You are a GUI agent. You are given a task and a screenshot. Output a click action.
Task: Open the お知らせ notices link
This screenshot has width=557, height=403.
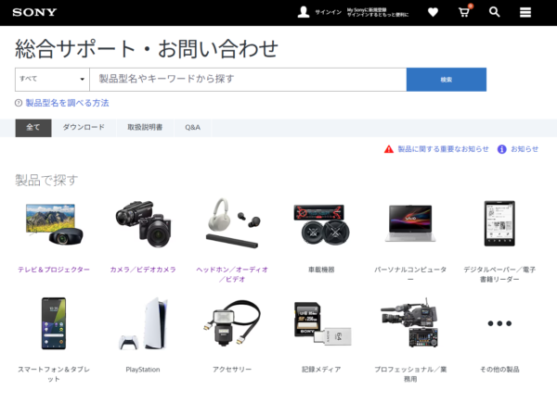click(525, 149)
